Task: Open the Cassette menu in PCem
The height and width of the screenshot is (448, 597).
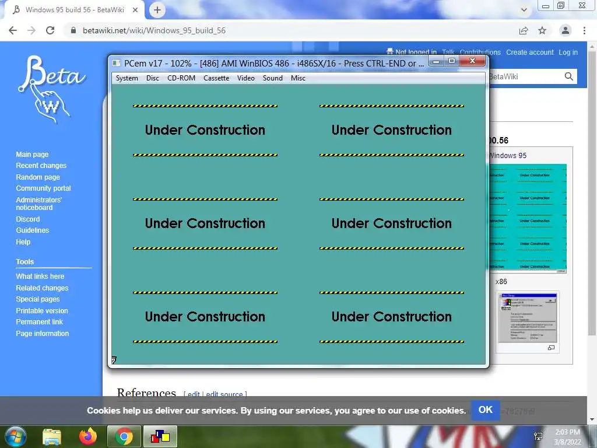Action: click(x=216, y=78)
